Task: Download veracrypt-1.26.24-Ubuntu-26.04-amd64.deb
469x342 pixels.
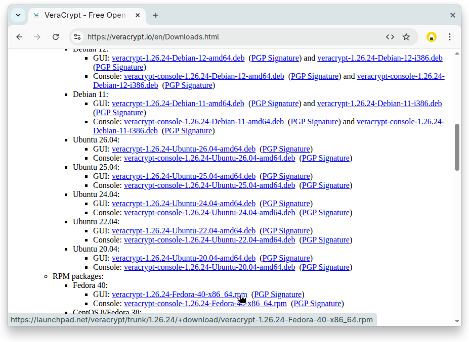Action: [184, 149]
